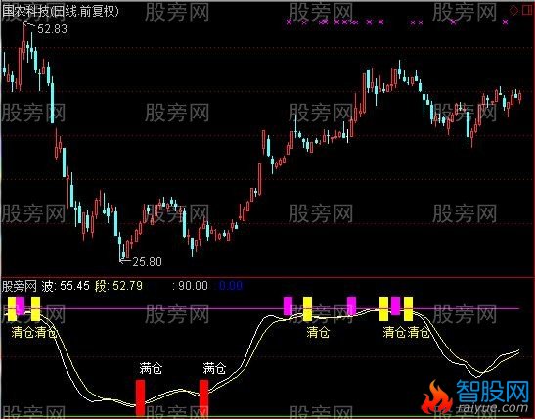Click the blue 0.00 indicator value

click(231, 286)
